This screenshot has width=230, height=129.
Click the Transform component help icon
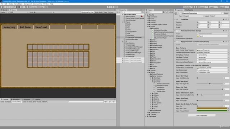tap(224, 19)
